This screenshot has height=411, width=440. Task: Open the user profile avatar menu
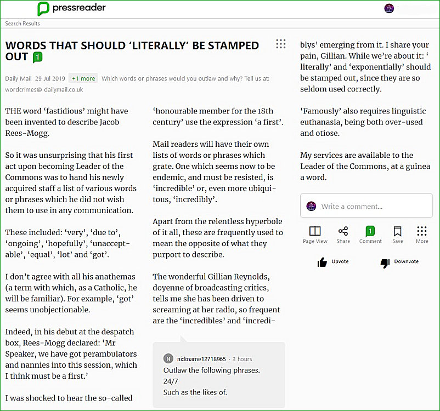[389, 8]
